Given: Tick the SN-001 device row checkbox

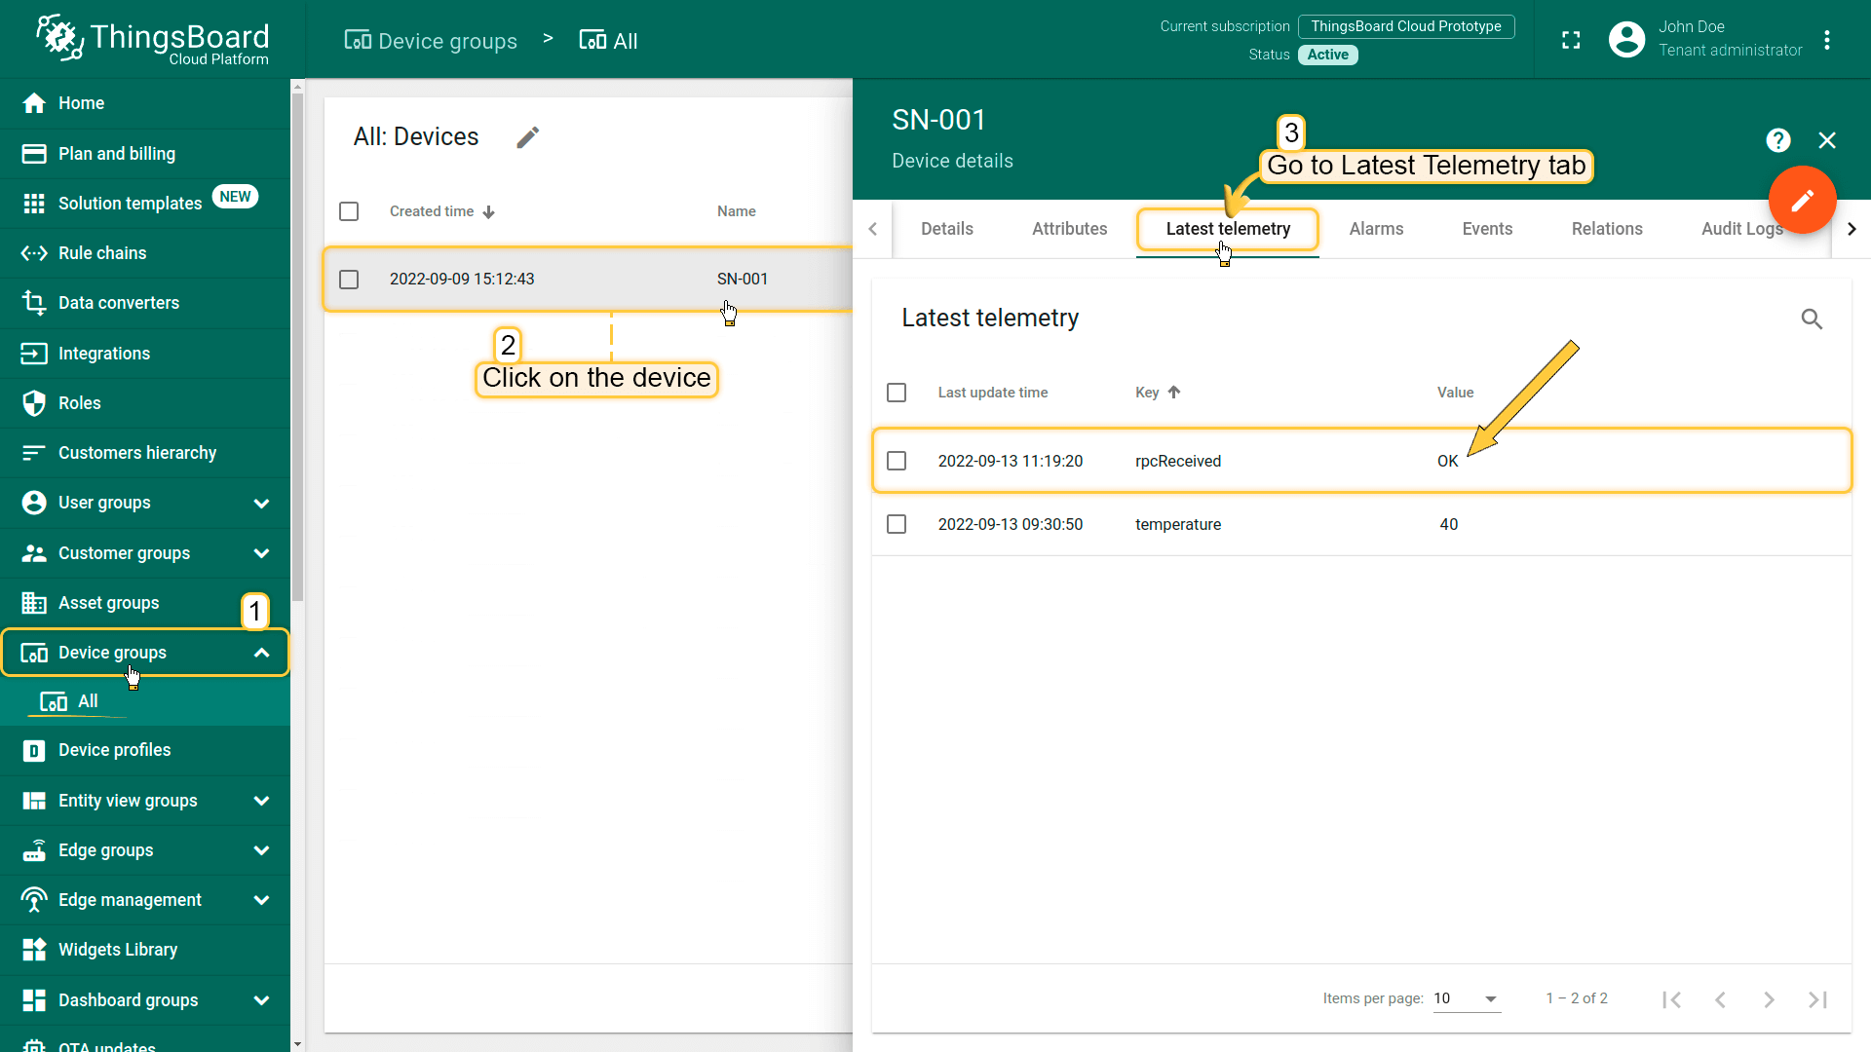Looking at the screenshot, I should point(349,280).
